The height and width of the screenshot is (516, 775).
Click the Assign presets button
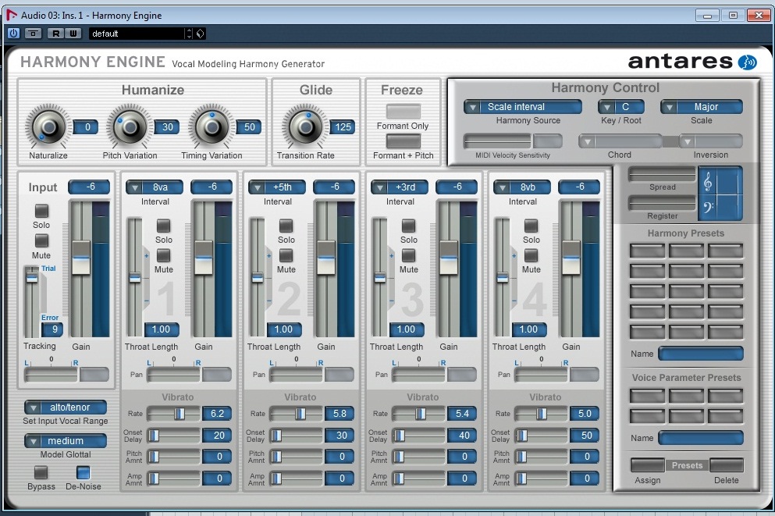pos(648,465)
